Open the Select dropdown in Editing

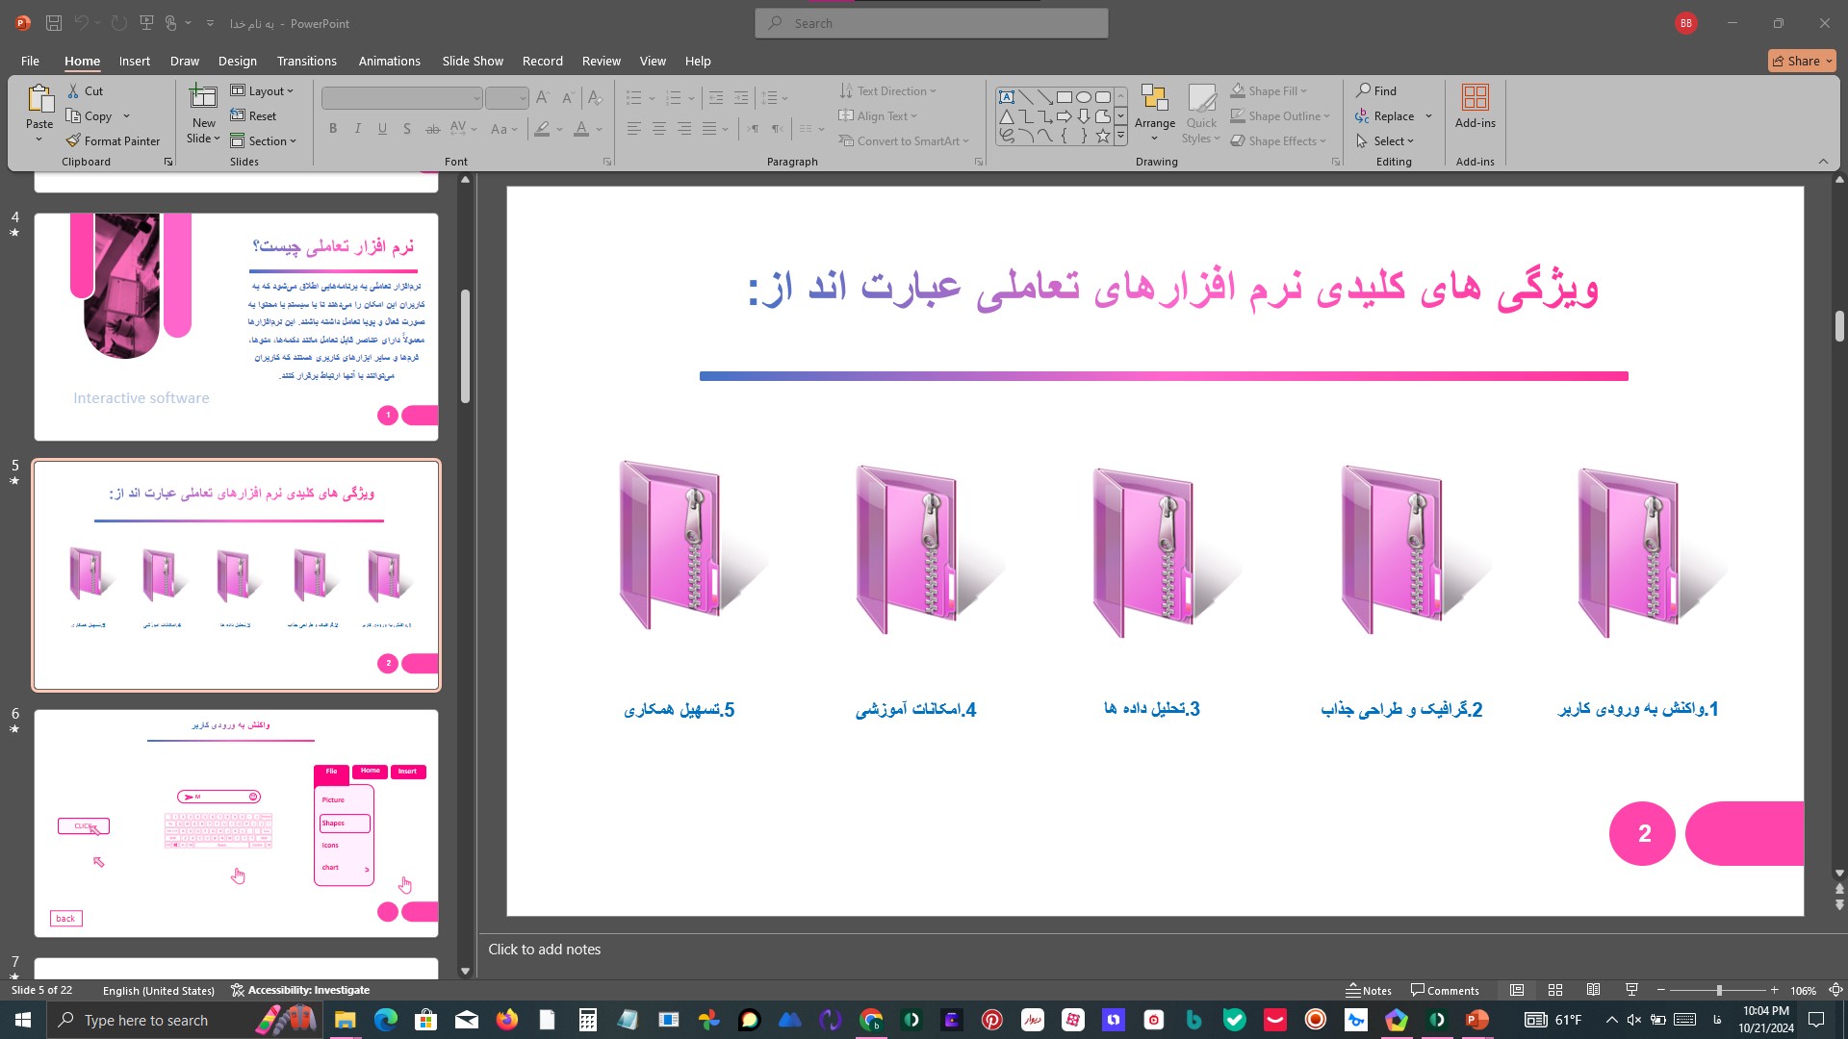point(1385,141)
